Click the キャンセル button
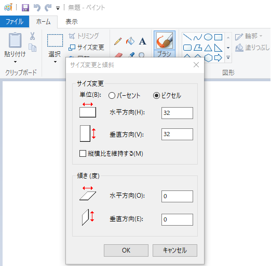Viewport: 271px width, 266px height. click(175, 250)
